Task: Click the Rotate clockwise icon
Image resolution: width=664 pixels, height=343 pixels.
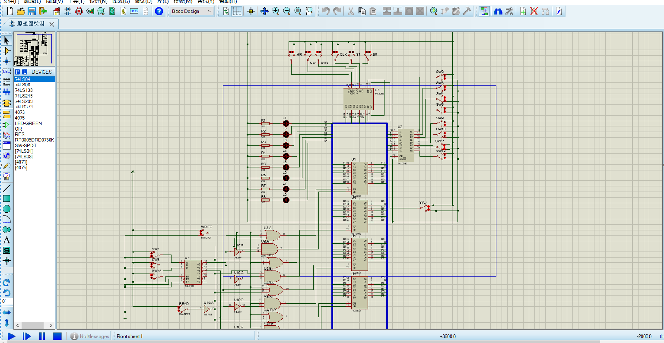Action: point(6,283)
